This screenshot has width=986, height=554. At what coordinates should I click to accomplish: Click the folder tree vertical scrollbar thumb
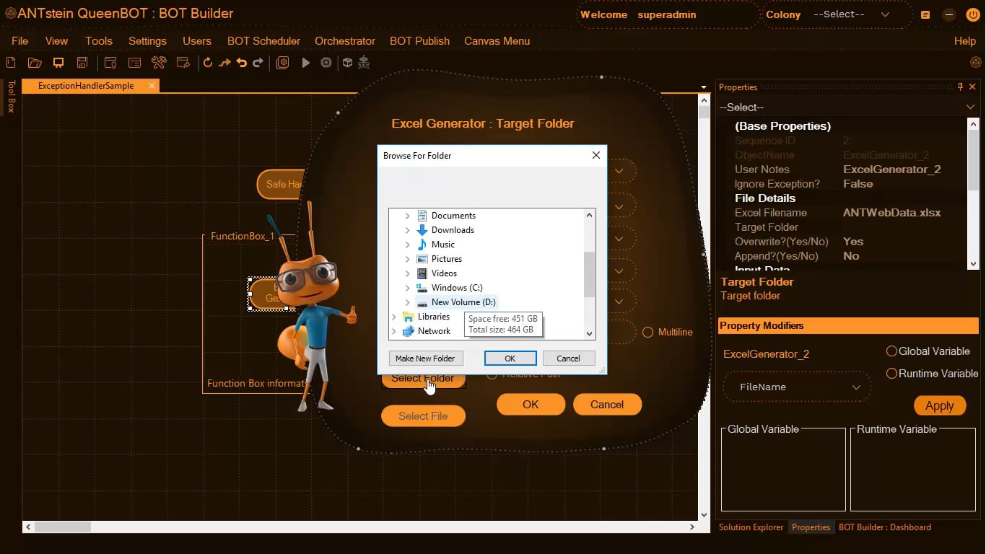tap(590, 274)
